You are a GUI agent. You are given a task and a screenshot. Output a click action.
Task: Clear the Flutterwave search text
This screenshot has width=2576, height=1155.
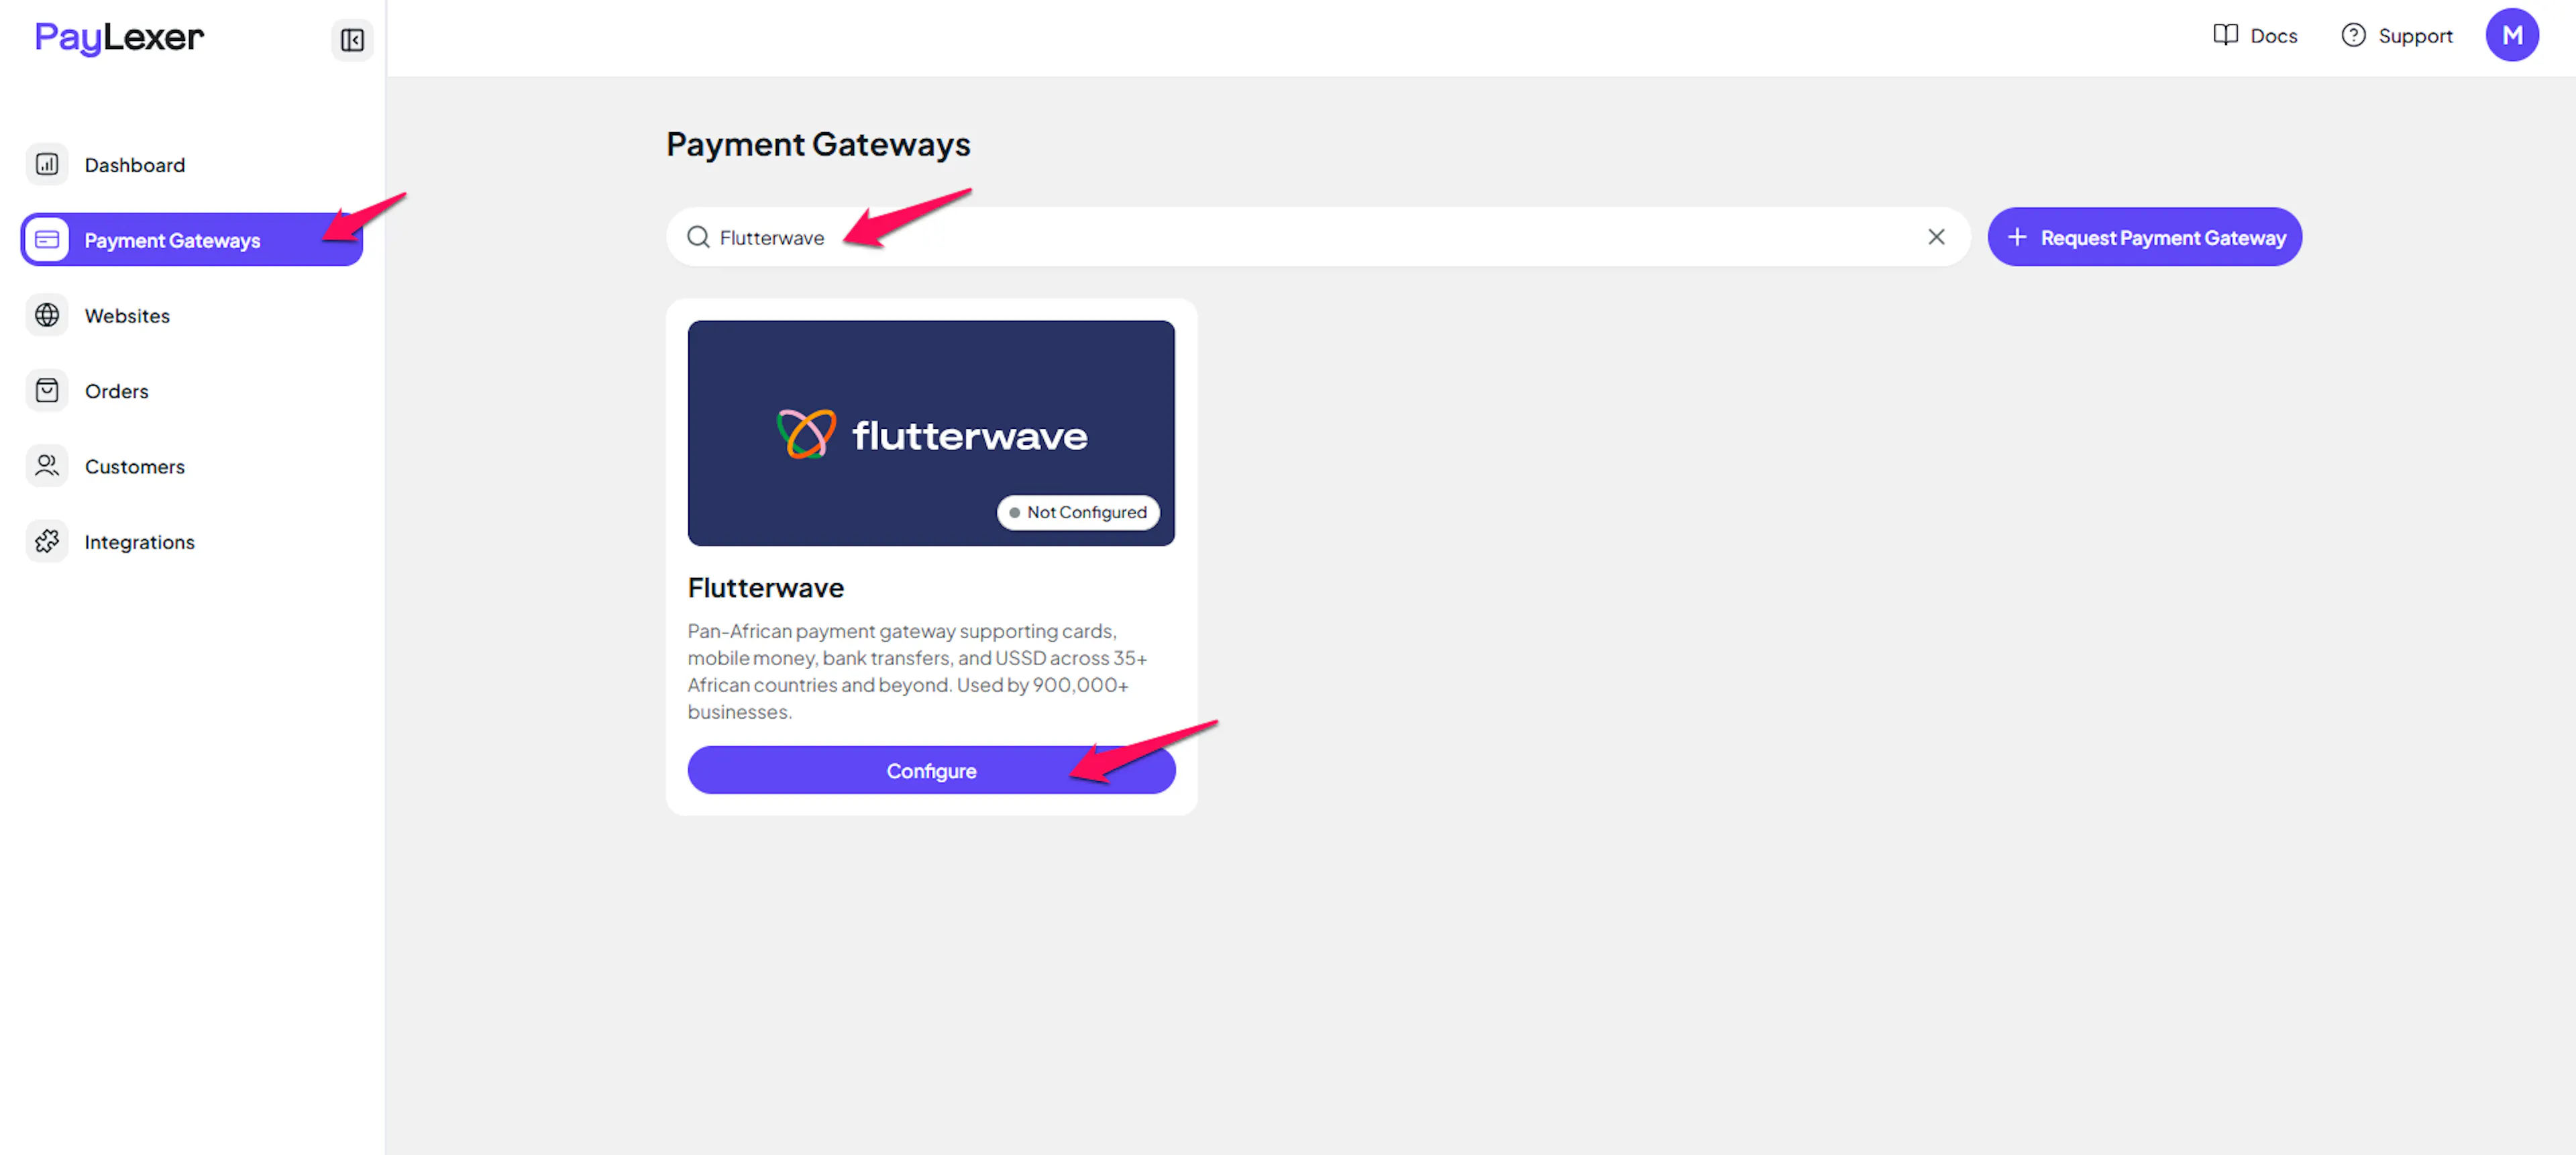pos(1936,237)
